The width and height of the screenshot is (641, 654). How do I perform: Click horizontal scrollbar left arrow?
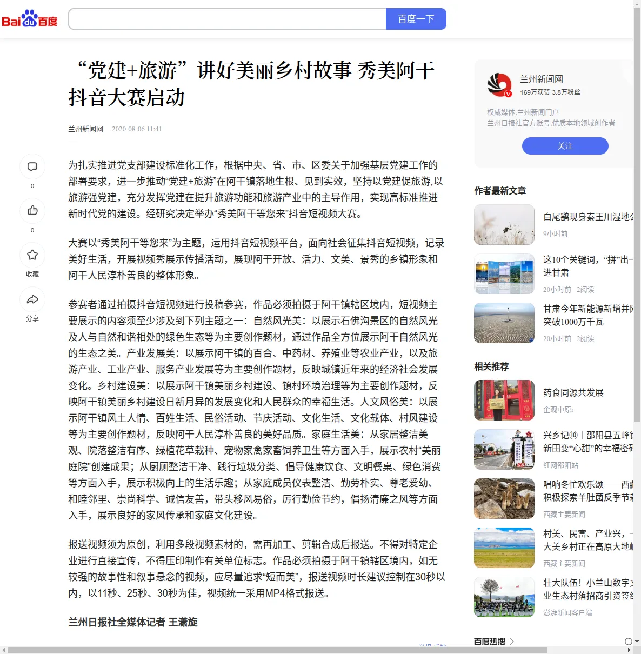[4, 650]
